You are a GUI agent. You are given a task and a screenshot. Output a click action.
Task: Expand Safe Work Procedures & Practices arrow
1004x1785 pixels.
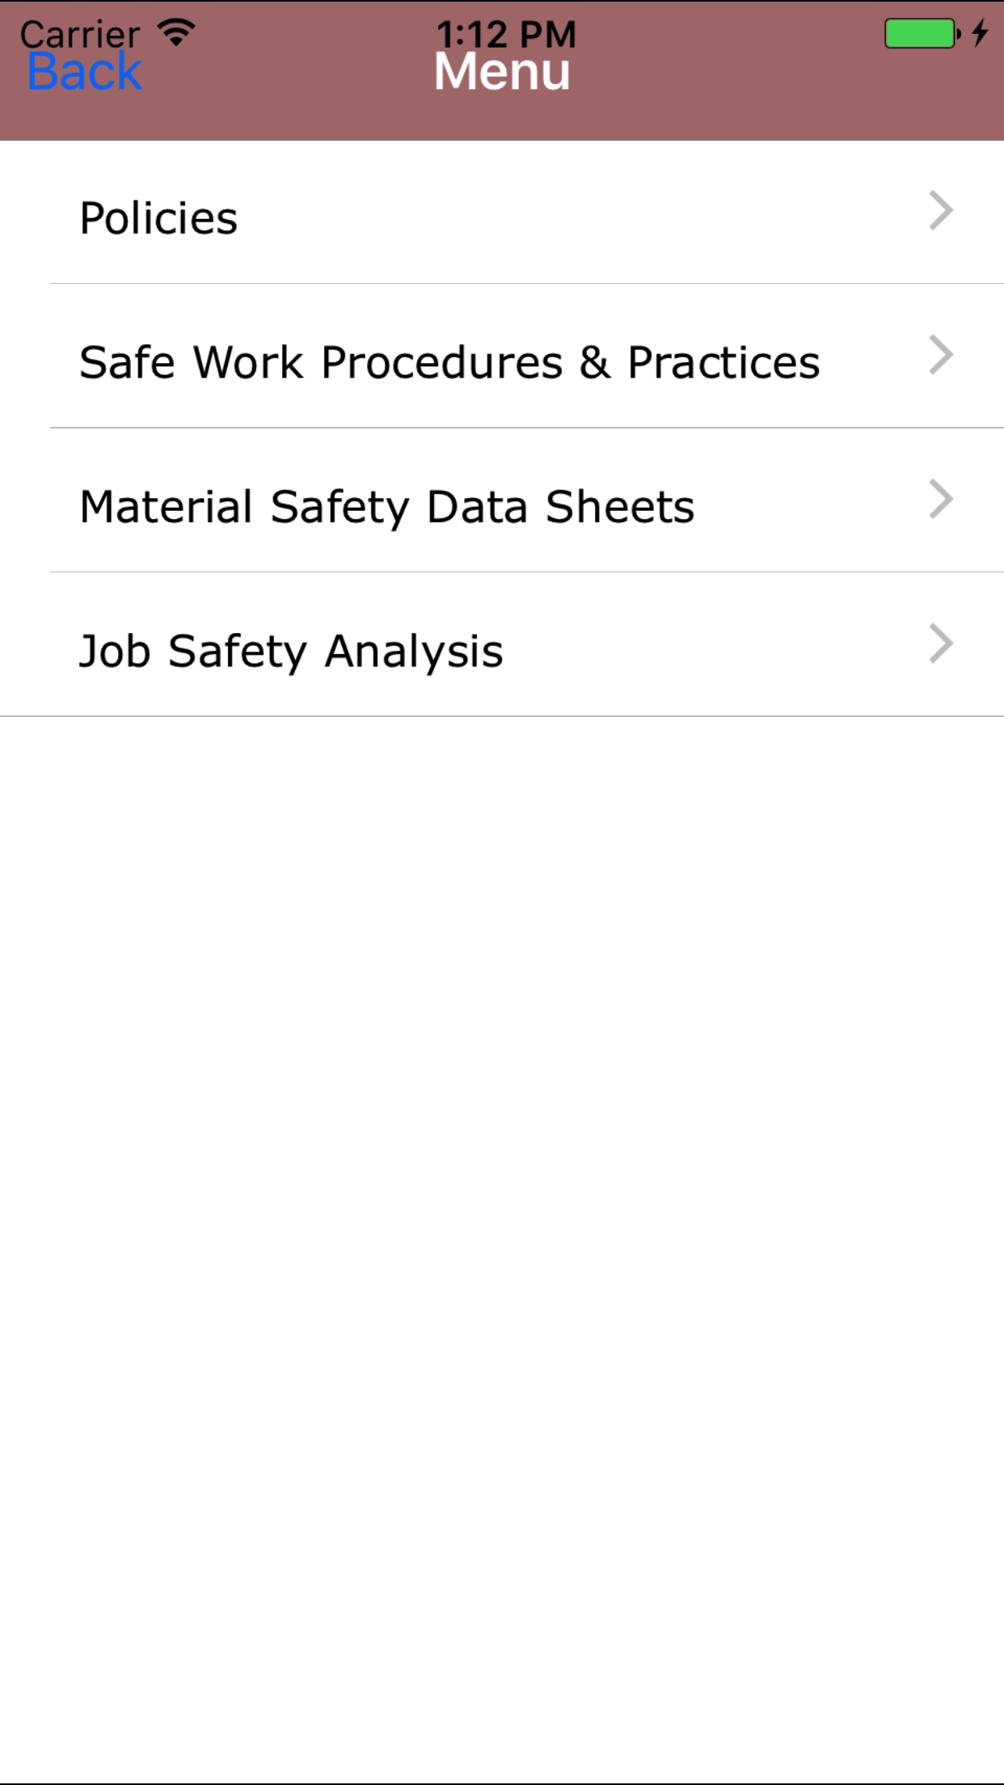(x=941, y=355)
